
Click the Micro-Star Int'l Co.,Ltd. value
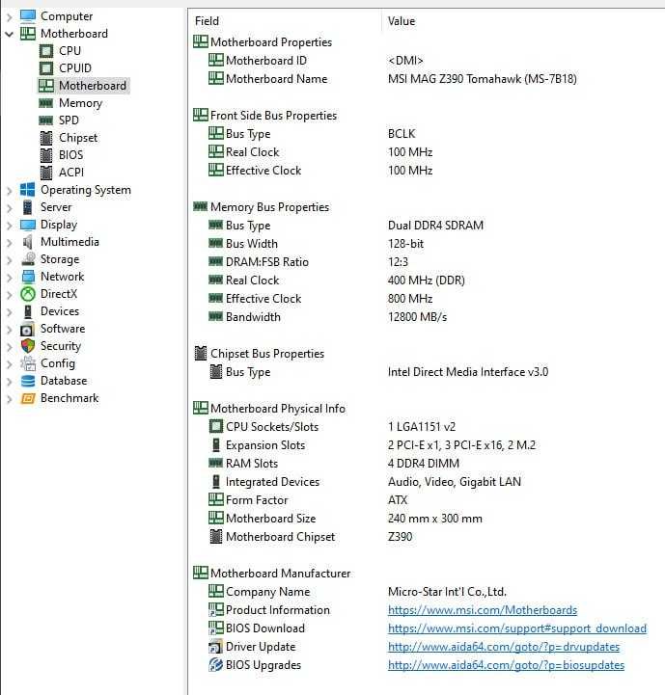(x=447, y=592)
